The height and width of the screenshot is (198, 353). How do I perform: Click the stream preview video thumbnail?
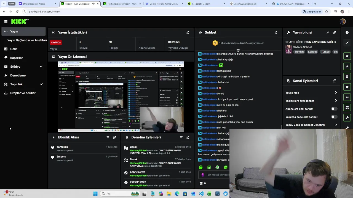(x=121, y=97)
